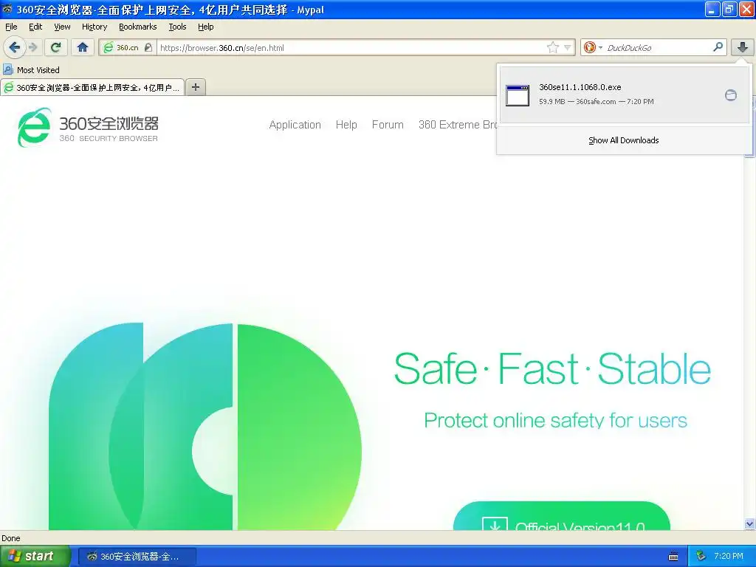Open the Downloads toolbar arrow button

[743, 47]
